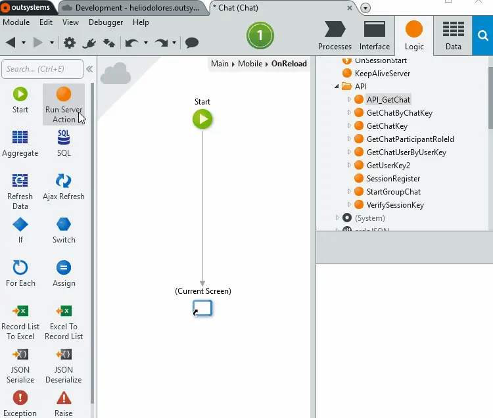Open back history dropdown arrow
Image resolution: width=493 pixels, height=418 pixels.
coord(24,43)
